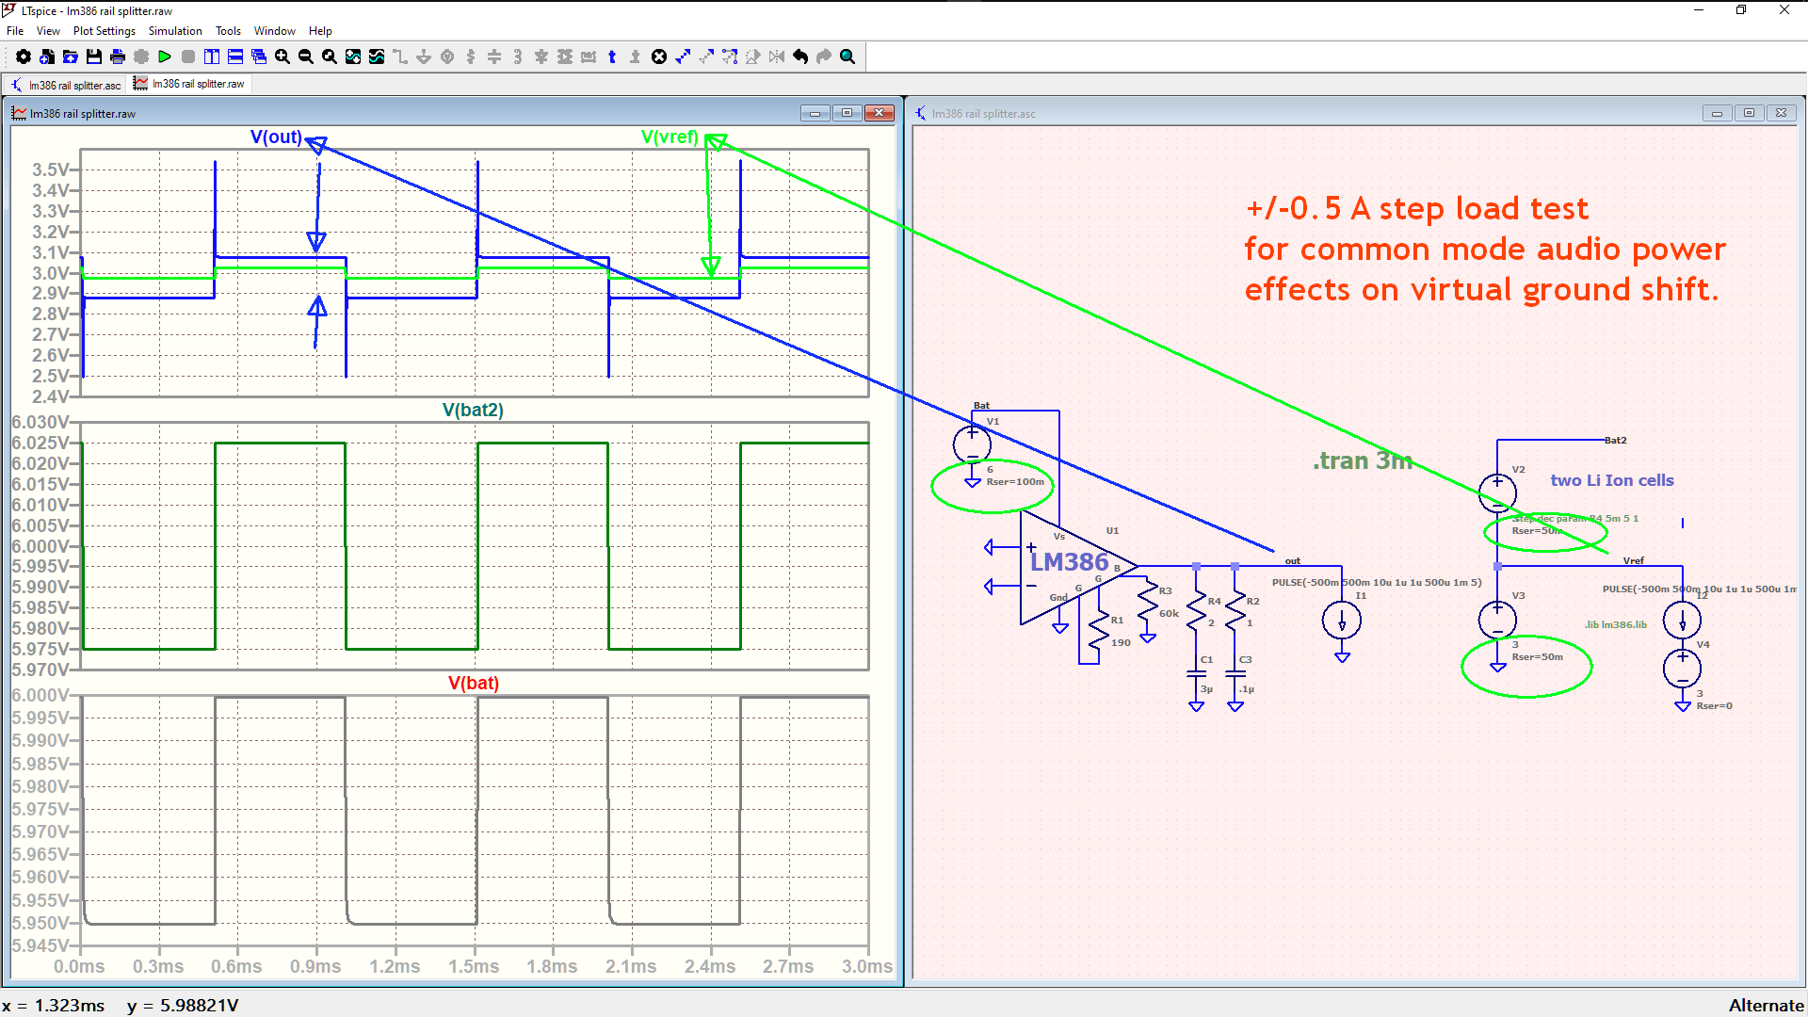Open the Plot Settings menu
1808x1017 pixels.
[x=104, y=31]
